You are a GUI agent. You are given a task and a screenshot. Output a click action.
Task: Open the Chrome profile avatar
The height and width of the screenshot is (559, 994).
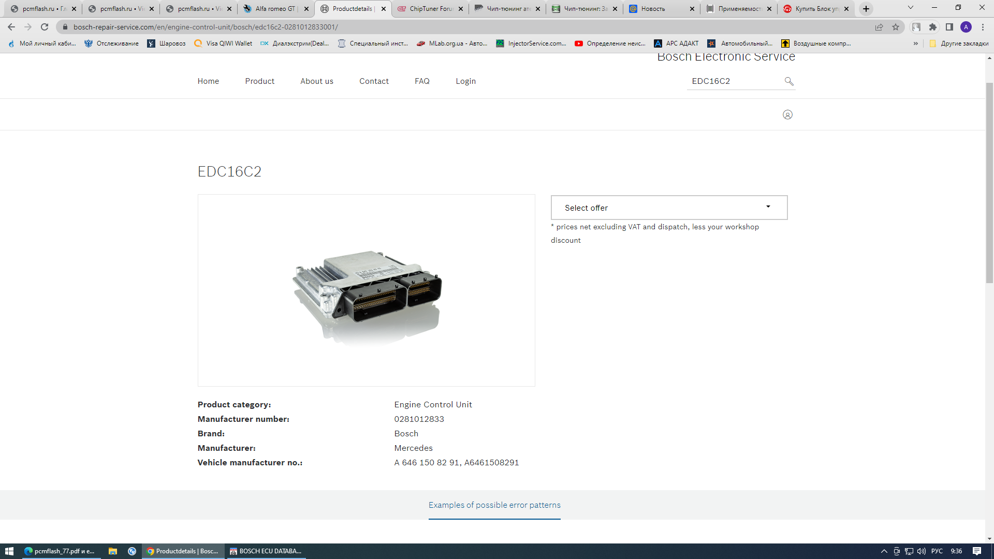click(966, 27)
